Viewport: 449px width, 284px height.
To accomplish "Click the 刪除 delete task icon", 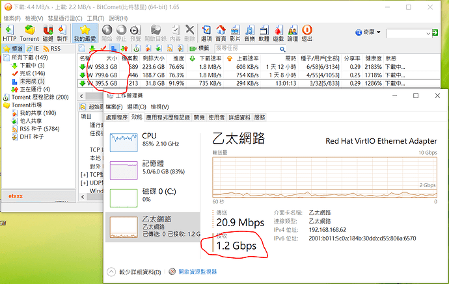I will pyautogui.click(x=189, y=33).
